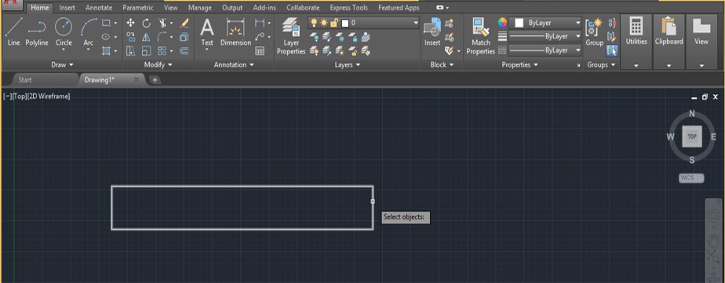This screenshot has width=725, height=283.
Task: Click the layer Freeze icon in Layers panel
Action: [340, 37]
